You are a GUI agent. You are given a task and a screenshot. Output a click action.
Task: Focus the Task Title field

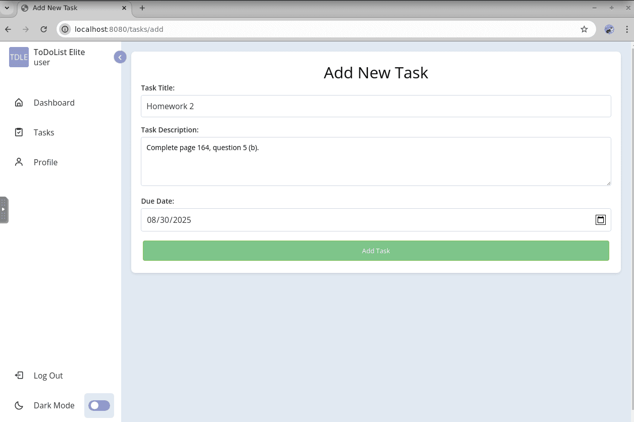pos(376,106)
